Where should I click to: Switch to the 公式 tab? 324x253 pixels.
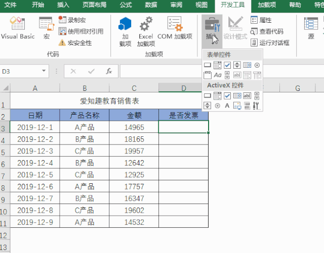(x=126, y=5)
